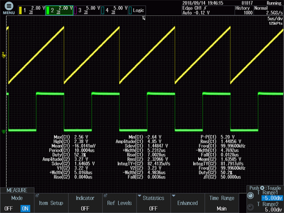The width and height of the screenshot is (284, 213).
Task: Open the MENU hamburger button
Action: [x=9, y=8]
